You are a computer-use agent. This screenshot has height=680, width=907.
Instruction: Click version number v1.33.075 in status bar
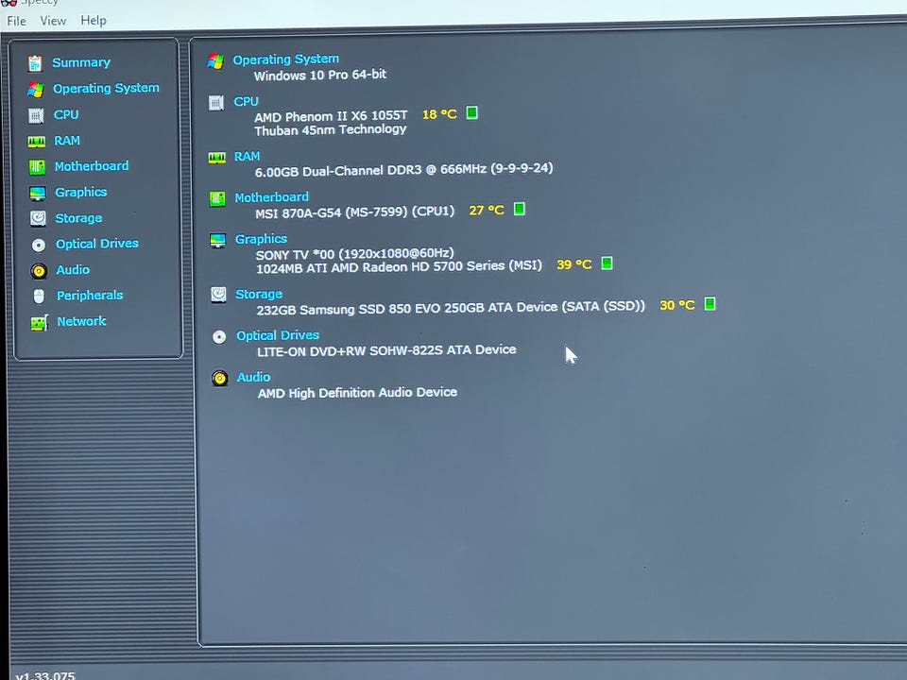[x=45, y=675]
